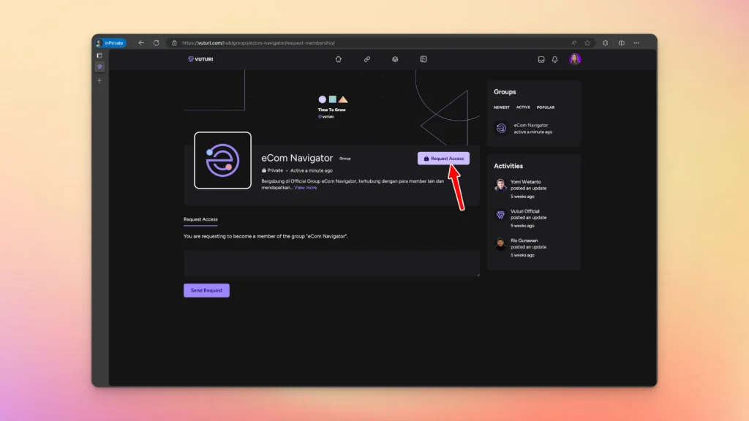Click the eCom Navigator group avatar image

click(x=222, y=160)
